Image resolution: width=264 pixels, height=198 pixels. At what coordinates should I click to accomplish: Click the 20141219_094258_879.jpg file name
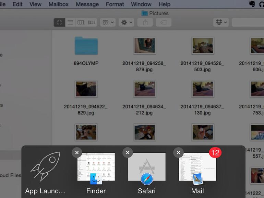pyautogui.click(x=144, y=66)
